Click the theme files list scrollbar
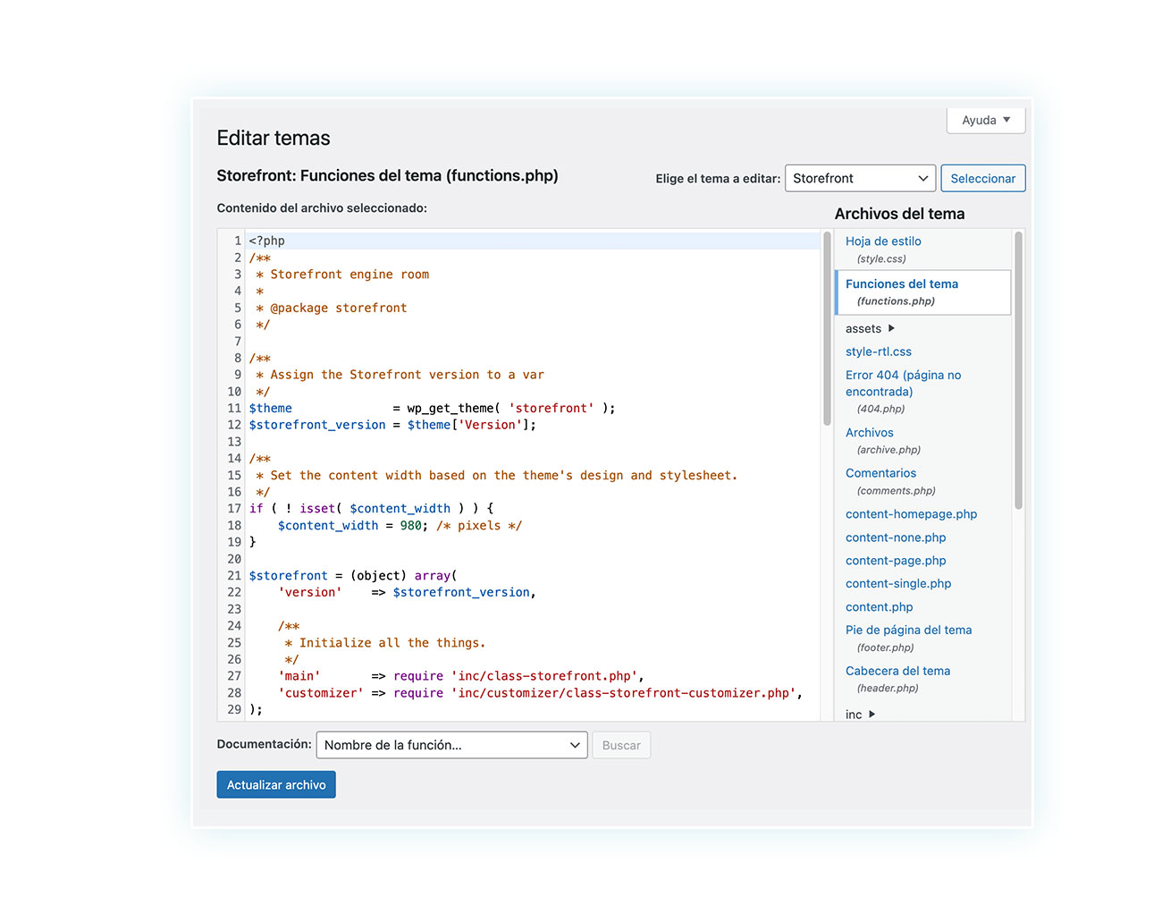 (1018, 370)
